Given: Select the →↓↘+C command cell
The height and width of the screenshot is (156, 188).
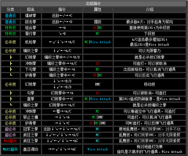Looking at the screenshot, I should tap(62, 123).
